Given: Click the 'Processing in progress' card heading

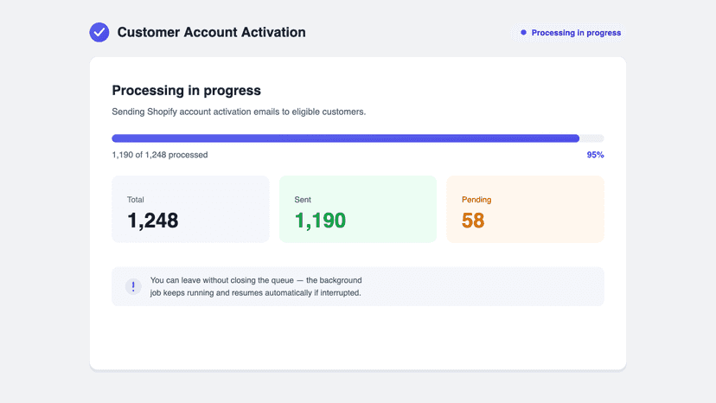Looking at the screenshot, I should (186, 91).
